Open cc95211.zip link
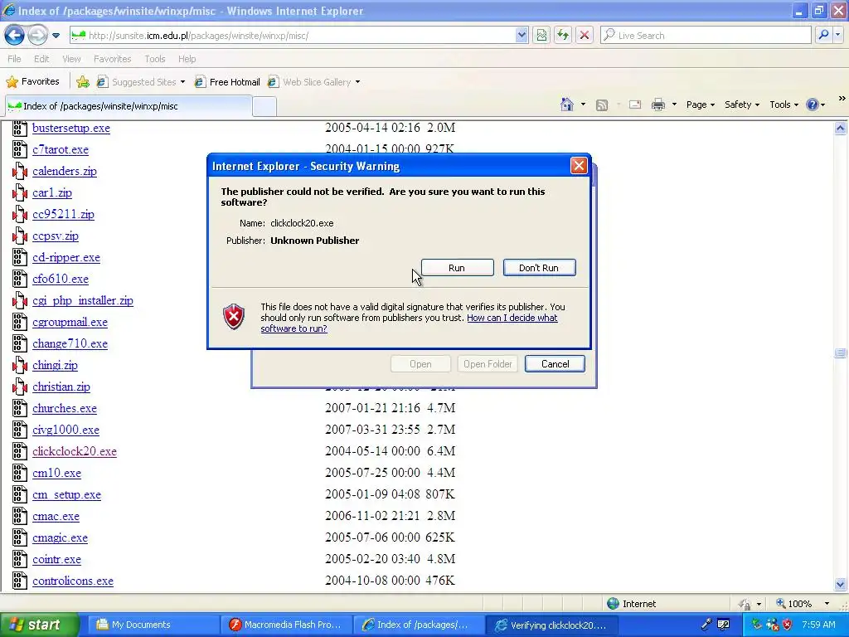 63,215
